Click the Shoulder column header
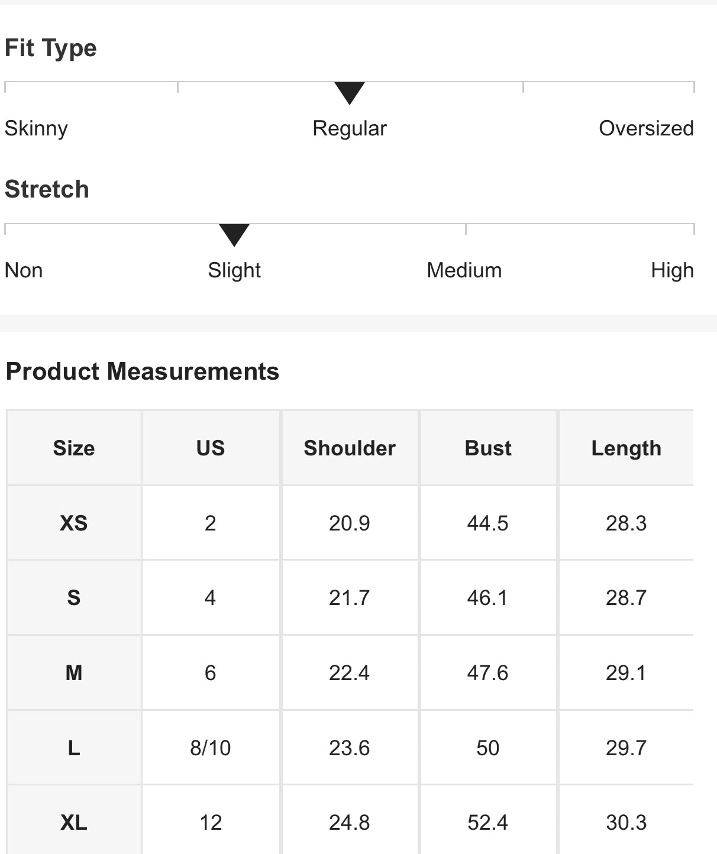Image resolution: width=717 pixels, height=854 pixels. pos(350,448)
